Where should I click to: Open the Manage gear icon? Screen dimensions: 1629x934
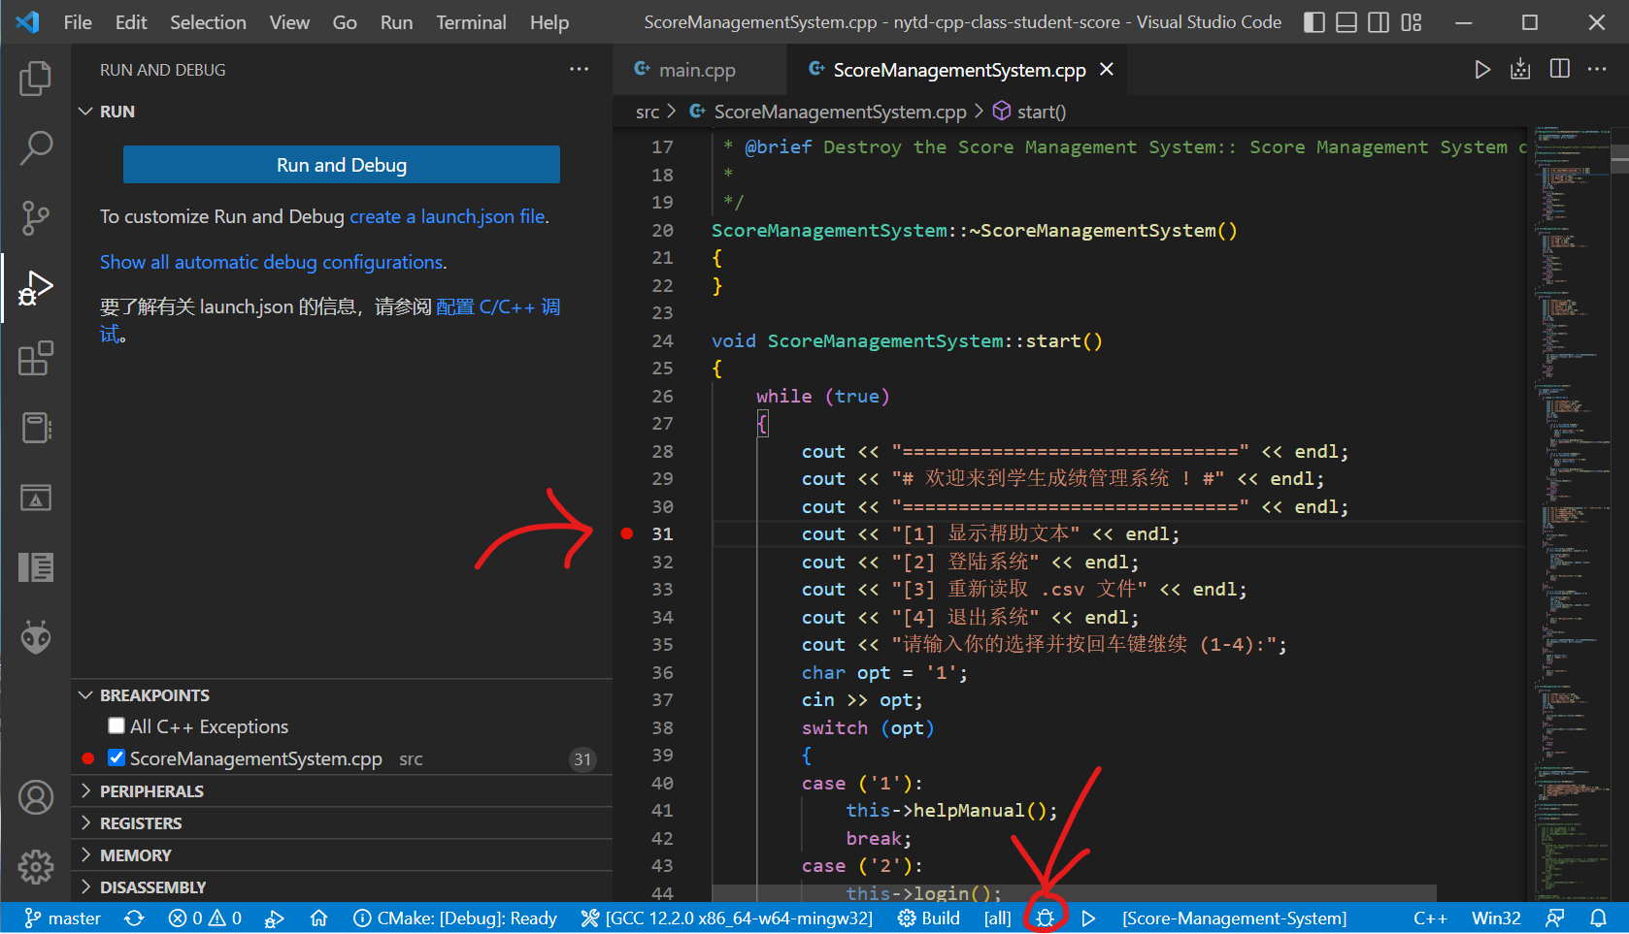(36, 866)
